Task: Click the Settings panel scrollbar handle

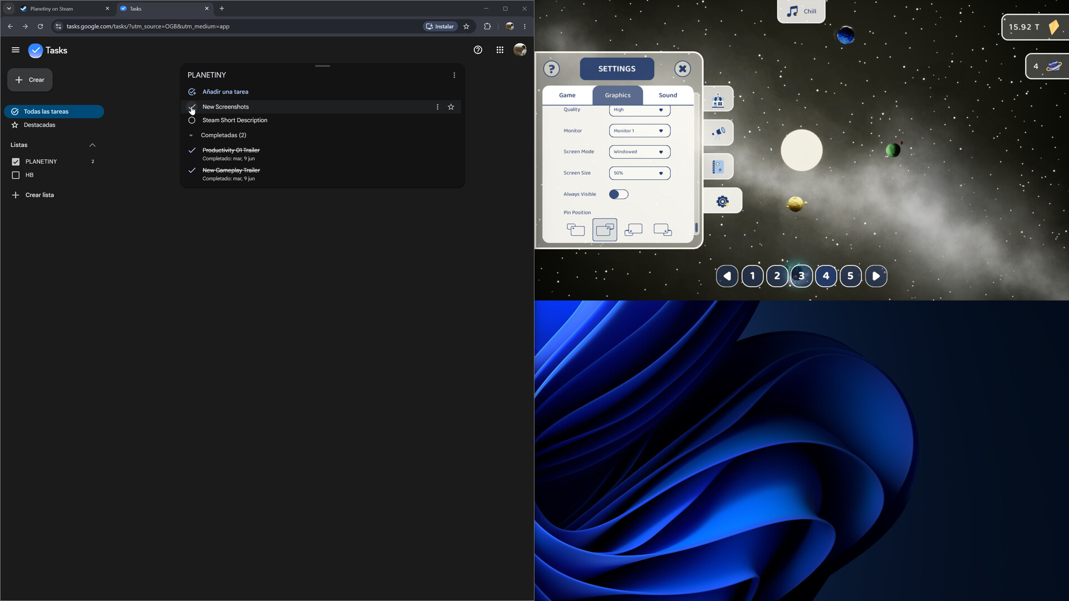Action: [x=697, y=228]
